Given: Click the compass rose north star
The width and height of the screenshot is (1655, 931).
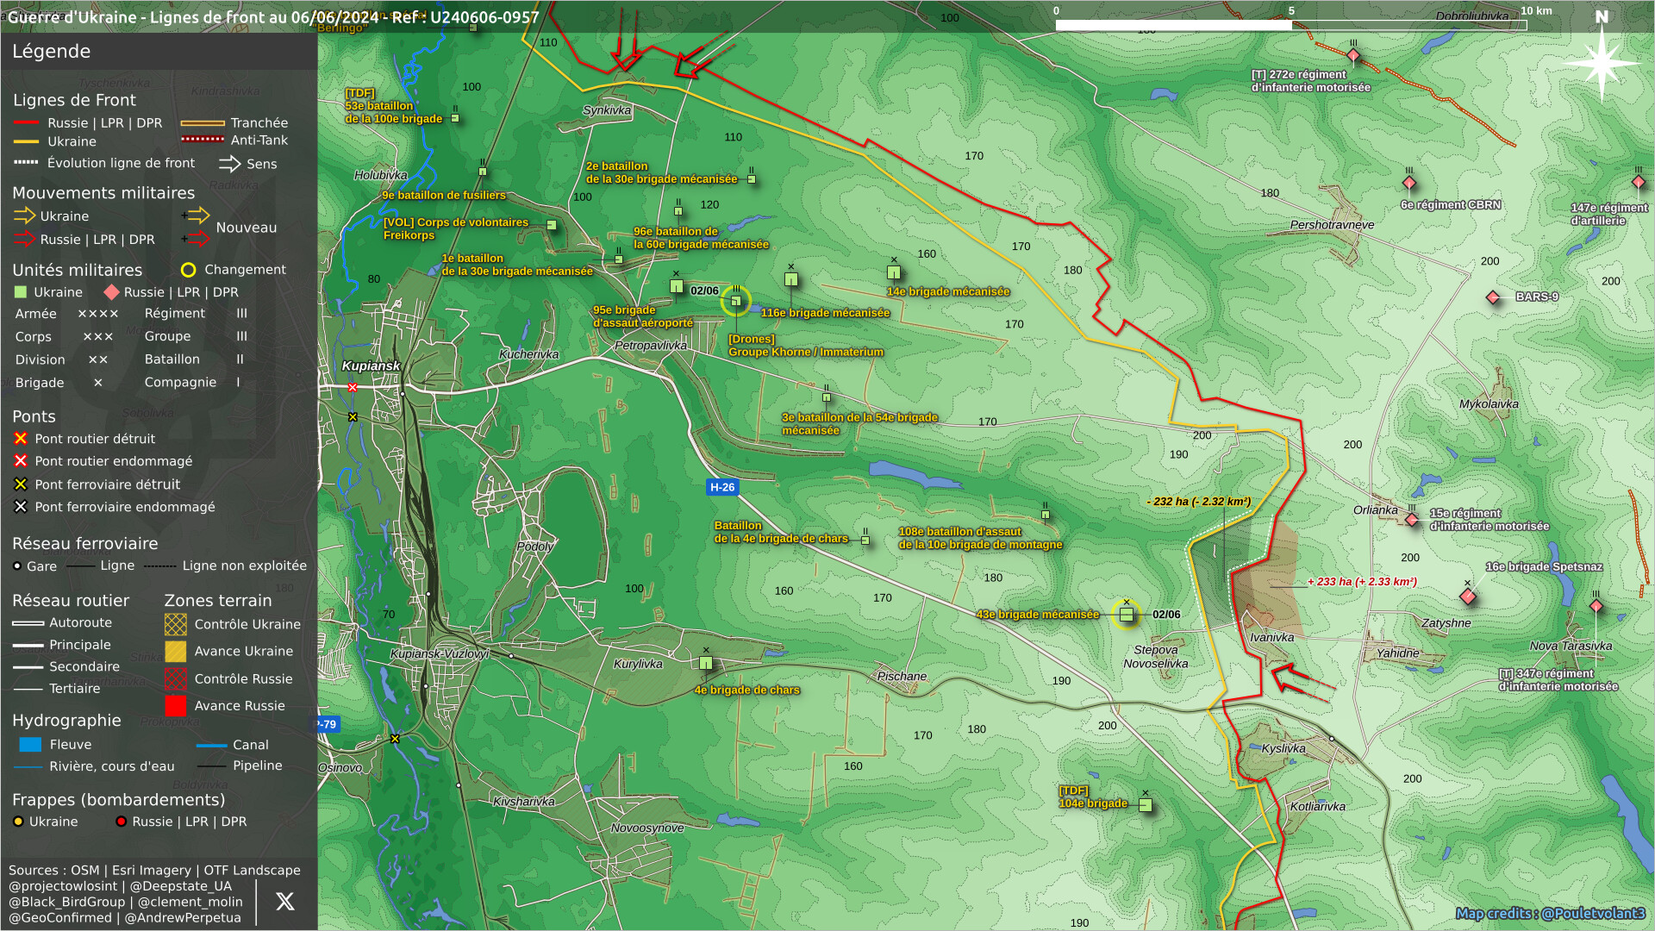Looking at the screenshot, I should click(x=1602, y=63).
